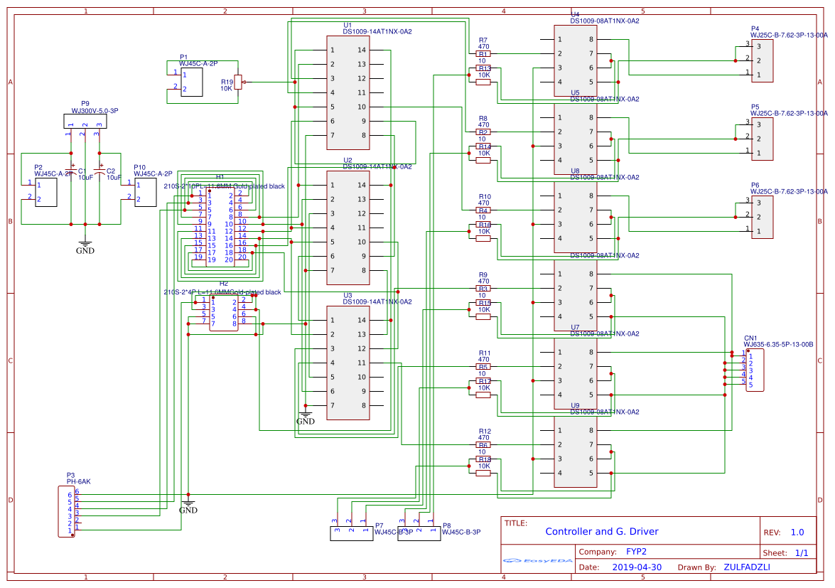The height and width of the screenshot is (588, 835).
Task: Click the Sheet value "1/1"
Action: coord(802,553)
